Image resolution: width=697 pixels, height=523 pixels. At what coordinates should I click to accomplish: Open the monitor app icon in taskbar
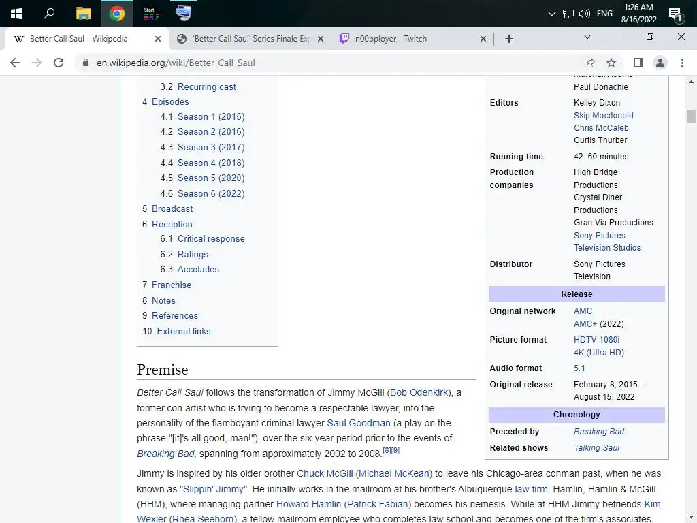pos(183,13)
